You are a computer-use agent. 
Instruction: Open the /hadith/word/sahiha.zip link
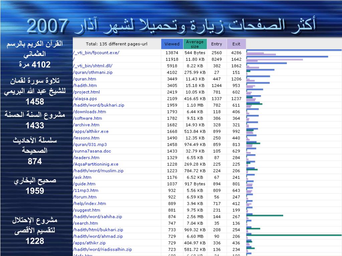pyautogui.click(x=98, y=216)
